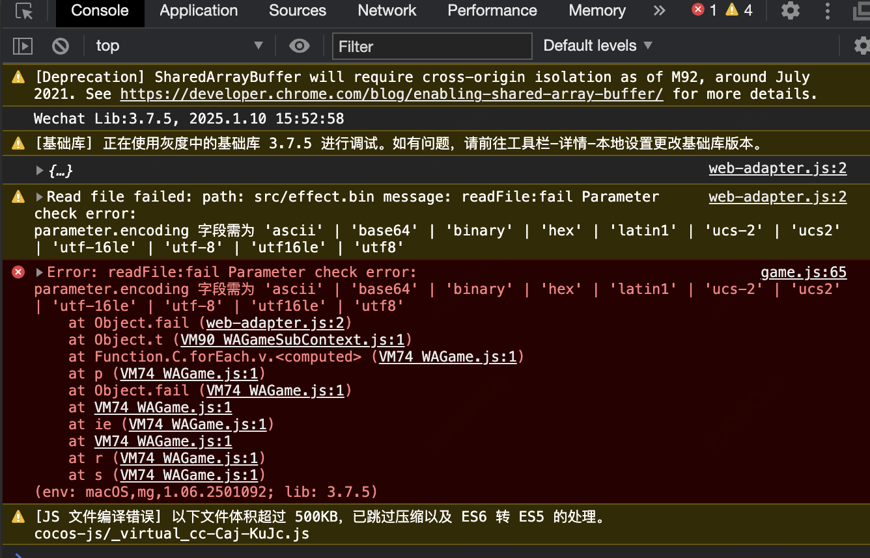Toggle the console sidebar panel icon
The width and height of the screenshot is (870, 558).
(23, 46)
